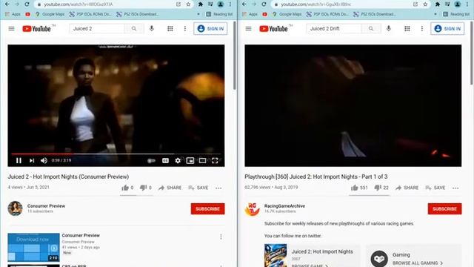This screenshot has height=267, width=474.
Task: Open YouTube settings dots in left window
Action: 185,28
